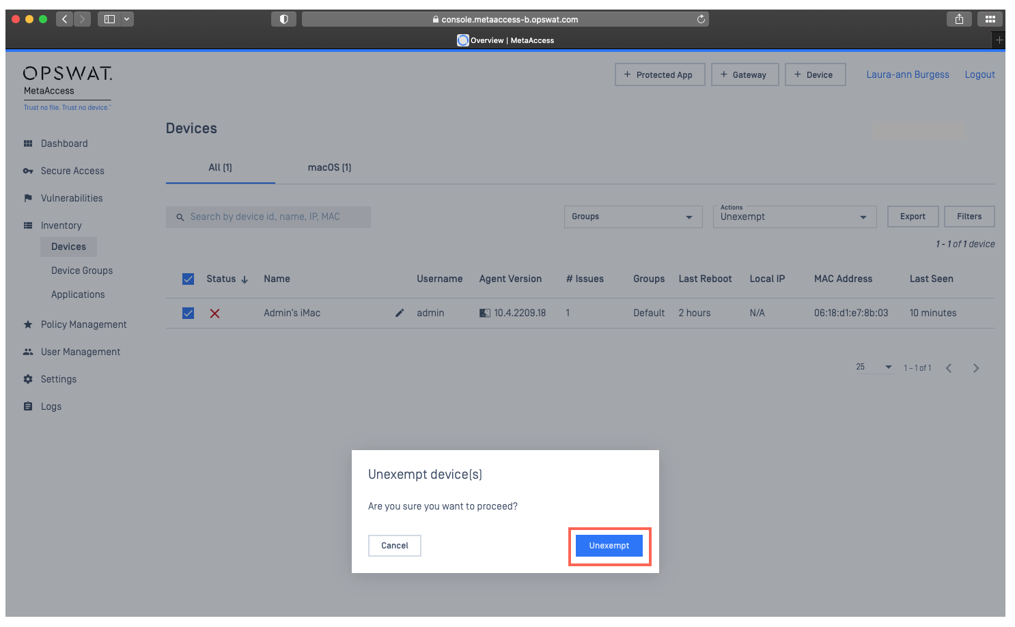
Task: Open the rows-per-page 25 dropdown
Action: [874, 367]
